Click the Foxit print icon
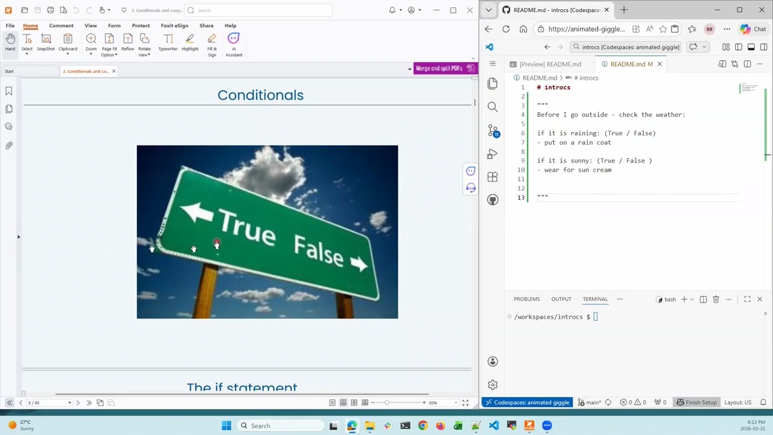The height and width of the screenshot is (435, 773). coord(50,10)
